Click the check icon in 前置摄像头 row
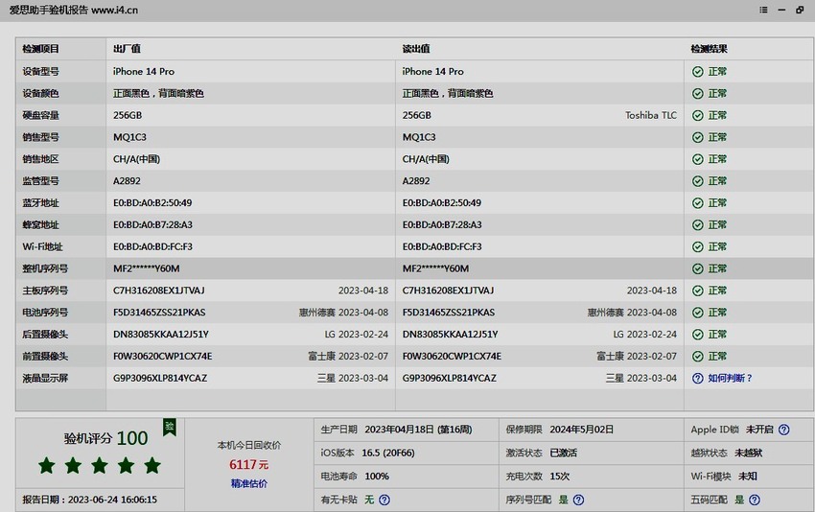This screenshot has height=512, width=815. 697,356
